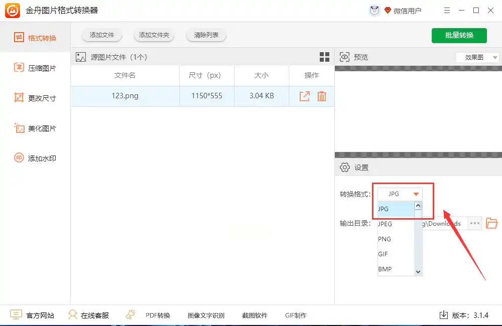The image size is (502, 326).
Task: Open output folder via the folder icon
Action: coord(492,223)
